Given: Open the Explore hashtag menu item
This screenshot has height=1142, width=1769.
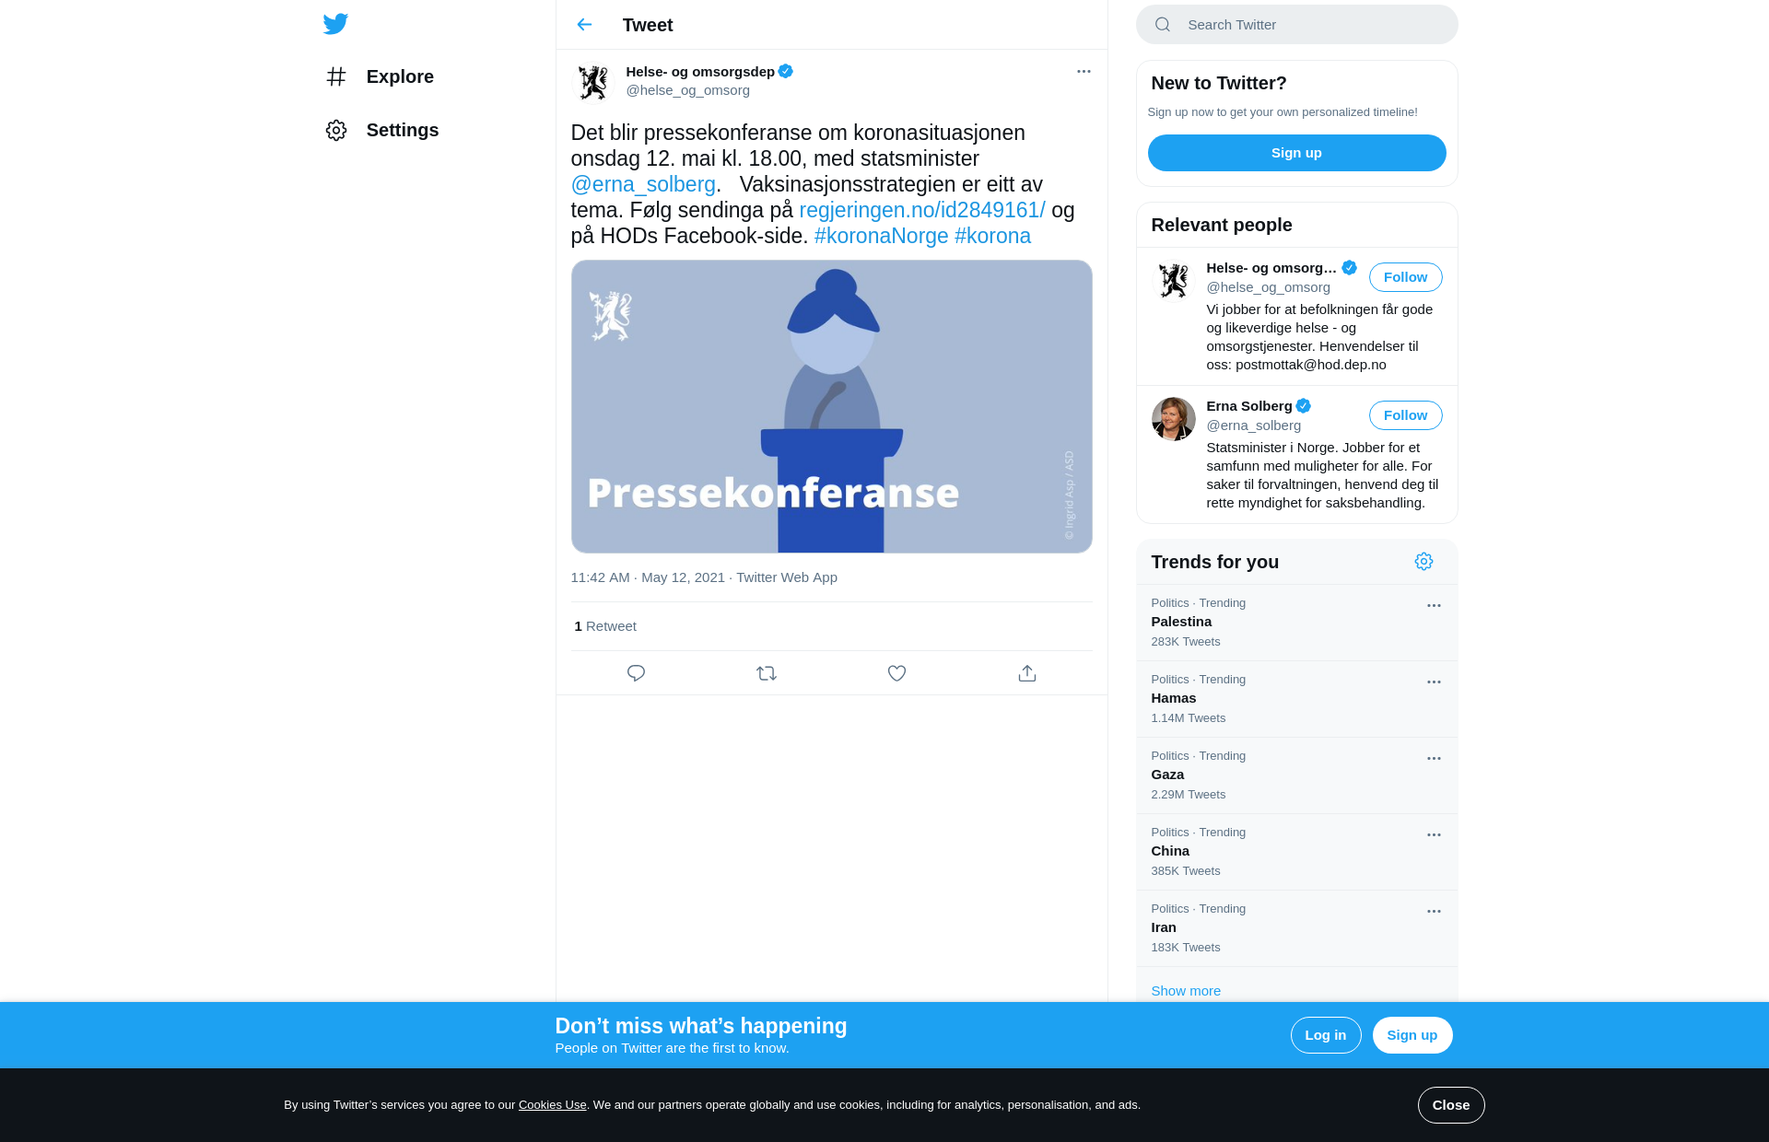Looking at the screenshot, I should (380, 76).
